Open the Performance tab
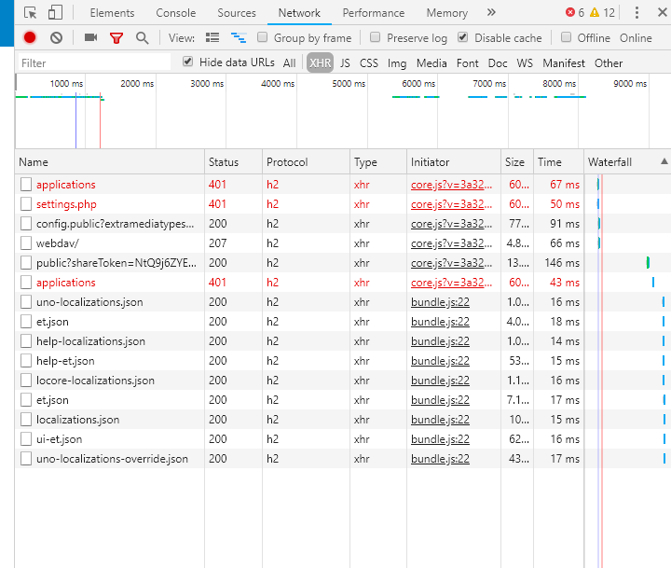The height and width of the screenshot is (568, 671). tap(374, 13)
